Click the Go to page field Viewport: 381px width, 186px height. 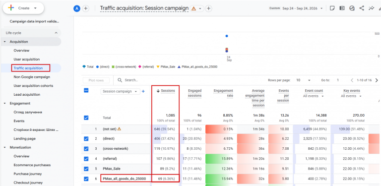[338, 80]
